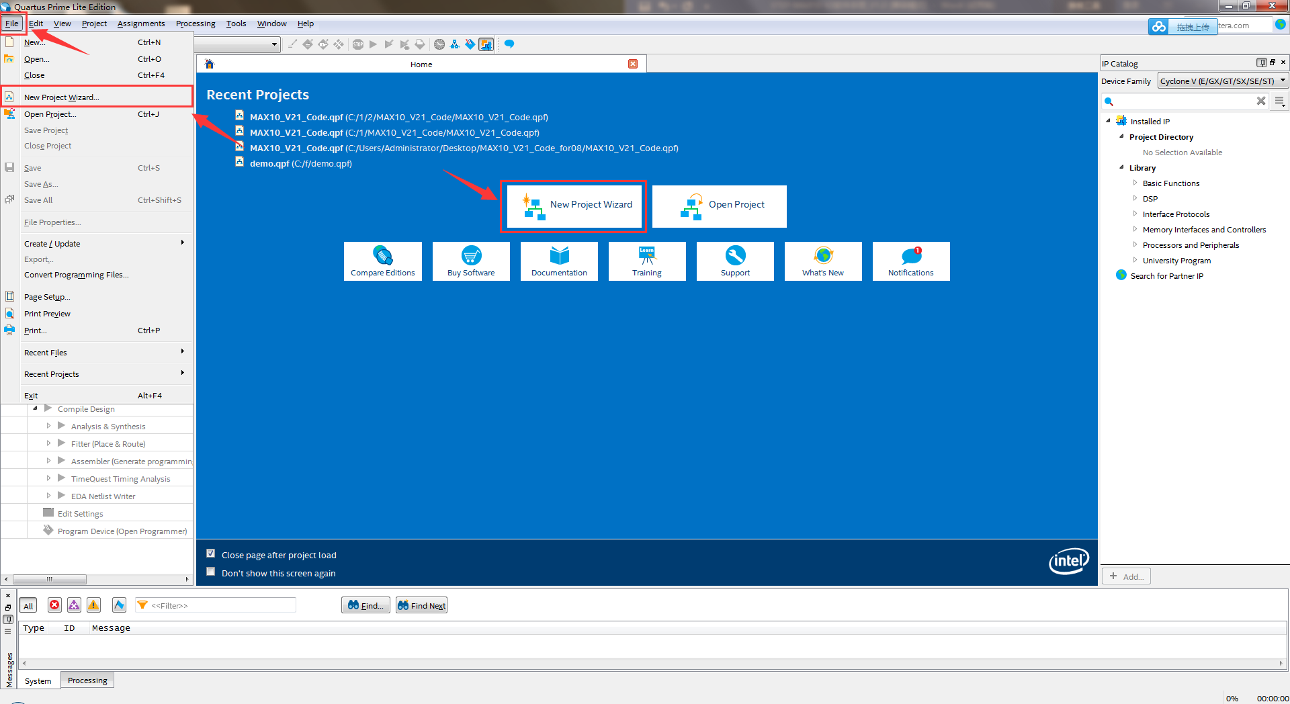Click the Support wrench tile
Viewport: 1290px width, 704px height.
pyautogui.click(x=735, y=261)
